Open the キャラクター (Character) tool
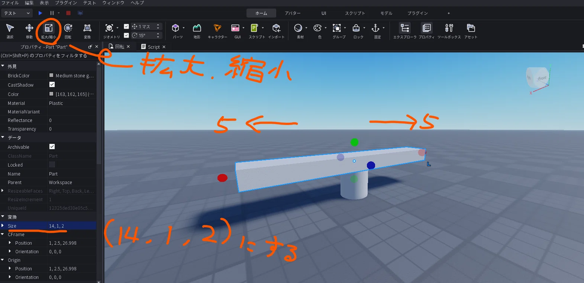The width and height of the screenshot is (584, 283). [217, 31]
